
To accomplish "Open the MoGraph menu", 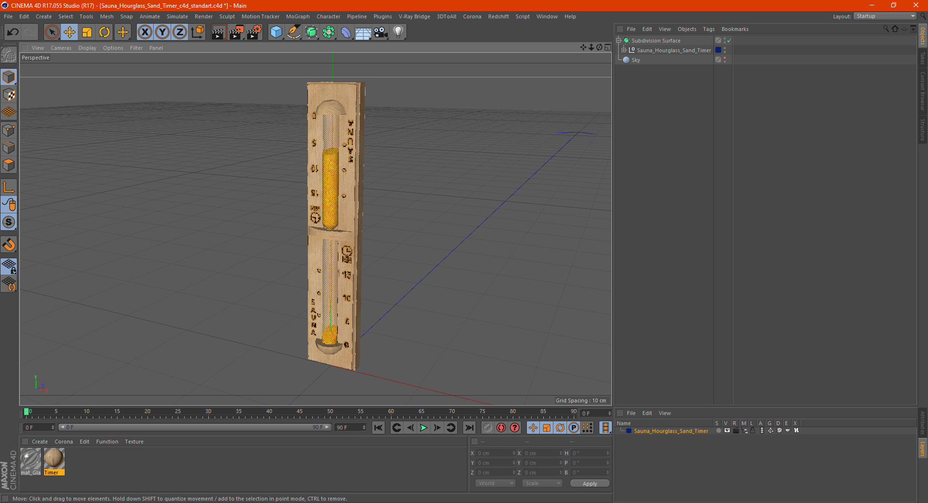I will [x=298, y=16].
